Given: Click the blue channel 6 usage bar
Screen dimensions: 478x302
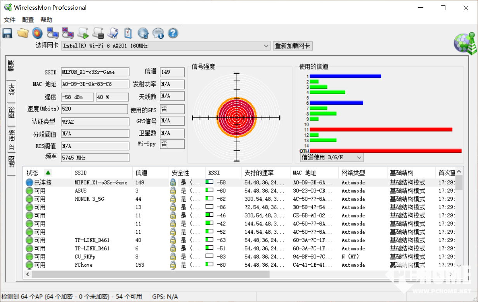Looking at the screenshot, I should coord(336,103).
